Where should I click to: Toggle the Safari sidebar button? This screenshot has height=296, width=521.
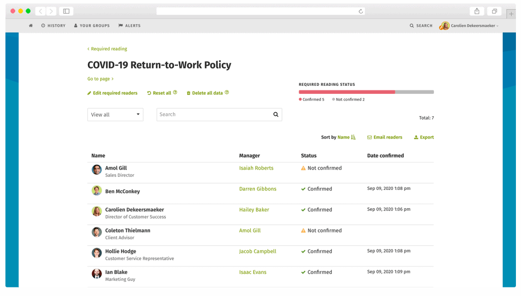[x=66, y=11]
